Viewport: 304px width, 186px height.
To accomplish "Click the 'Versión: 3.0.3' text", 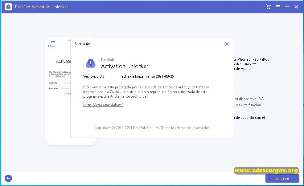I will coord(94,76).
